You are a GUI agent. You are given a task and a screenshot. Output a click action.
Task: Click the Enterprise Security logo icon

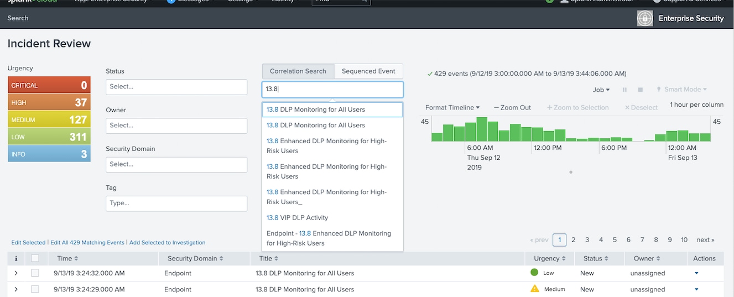point(645,18)
